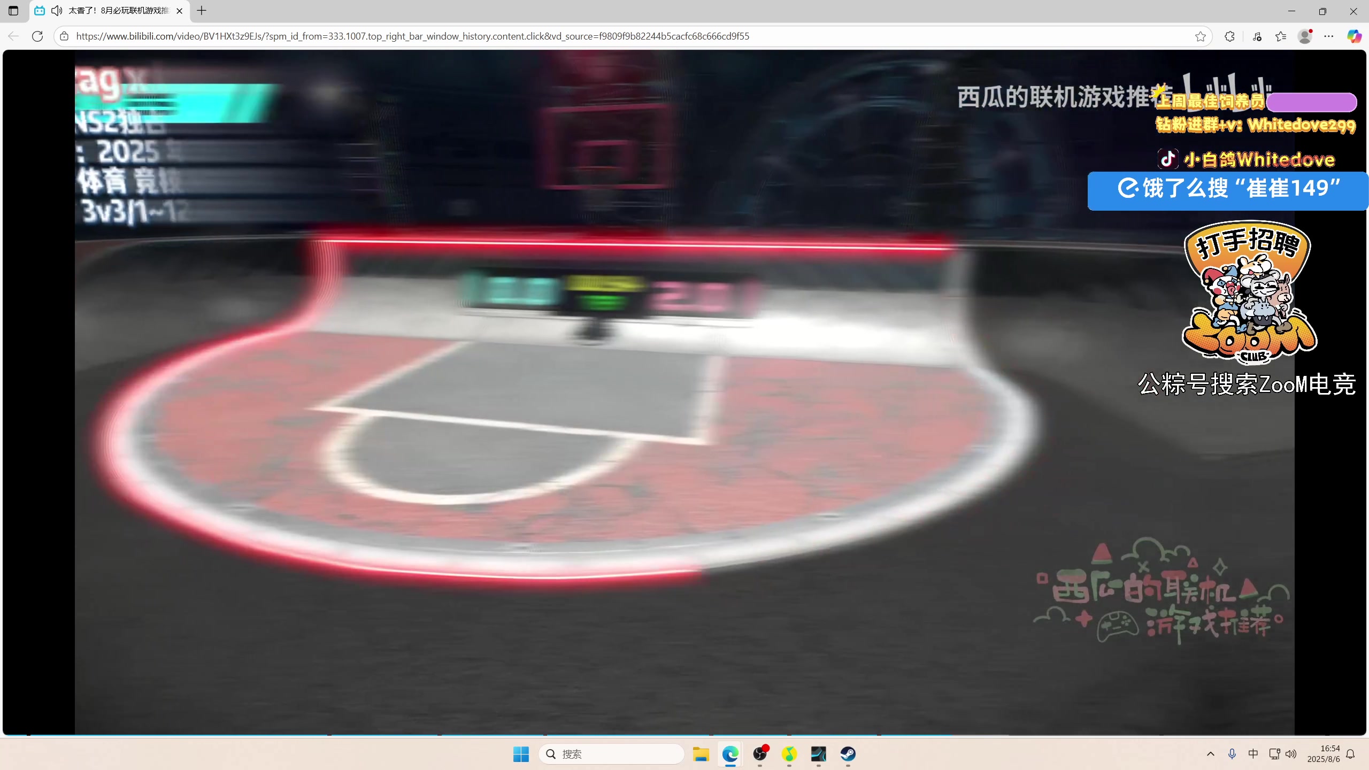Seek using the video progress bar
1369x770 pixels.
pos(684,735)
